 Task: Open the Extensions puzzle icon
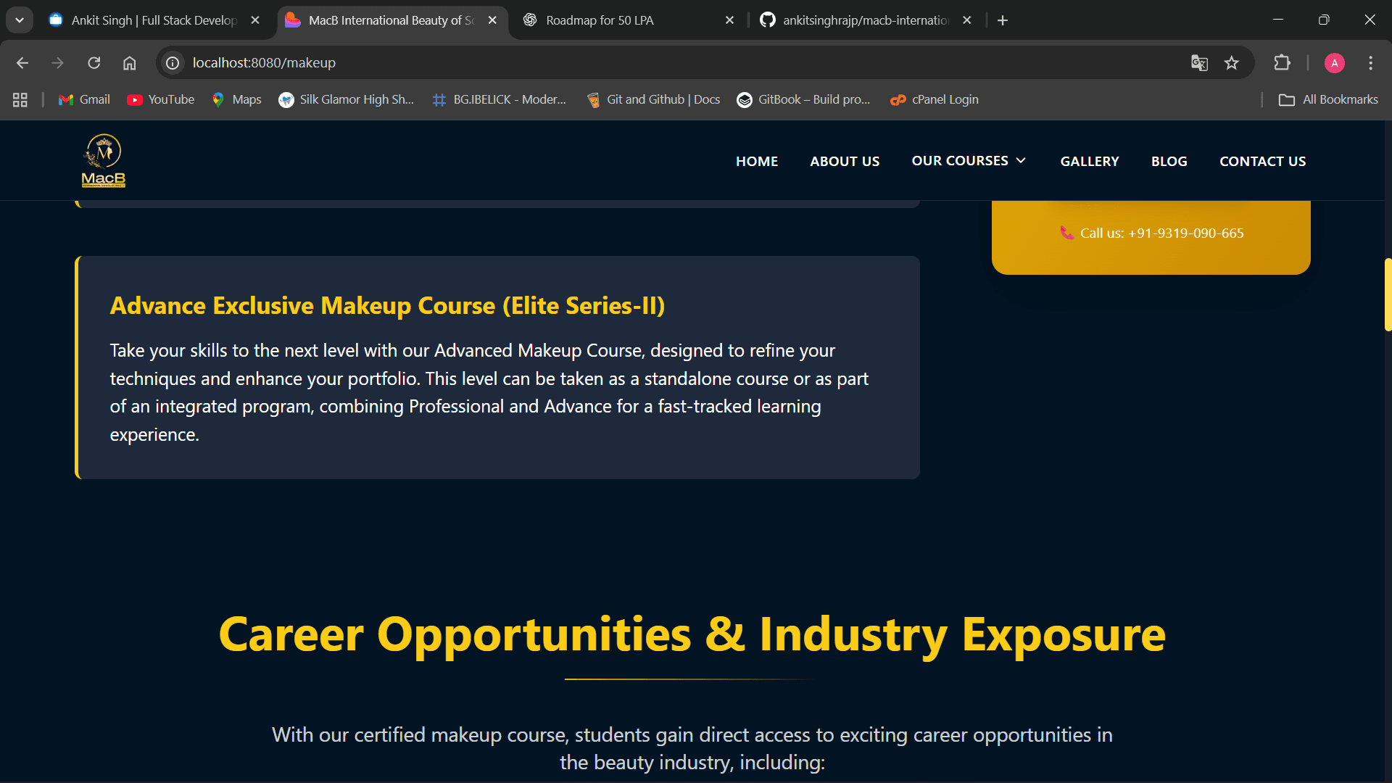(1282, 63)
